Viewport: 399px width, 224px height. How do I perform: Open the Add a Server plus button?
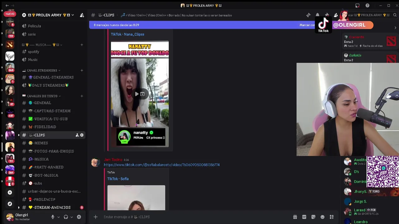pos(10,193)
